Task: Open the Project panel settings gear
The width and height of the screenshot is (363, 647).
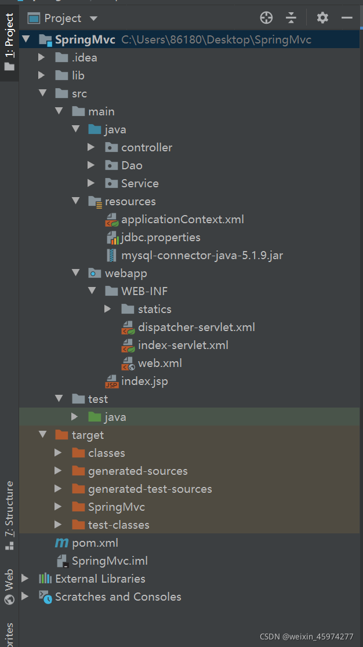Action: (322, 18)
